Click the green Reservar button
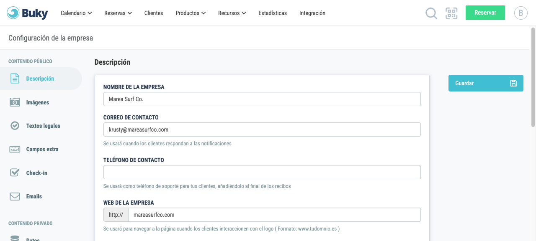 pyautogui.click(x=485, y=13)
